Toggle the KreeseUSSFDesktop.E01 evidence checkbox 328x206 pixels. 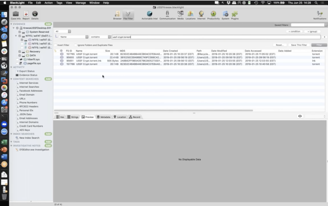tap(17, 28)
